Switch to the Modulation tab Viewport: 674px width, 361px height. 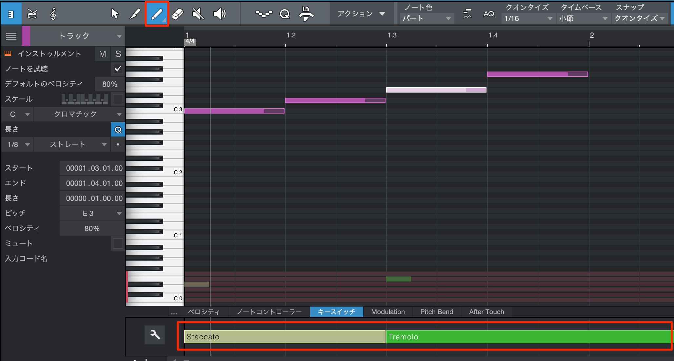pos(388,312)
